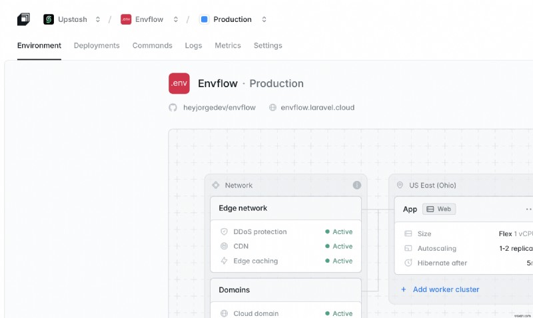The height and width of the screenshot is (318, 533).
Task: Click the Upstash organization avatar icon
Action: point(49,19)
